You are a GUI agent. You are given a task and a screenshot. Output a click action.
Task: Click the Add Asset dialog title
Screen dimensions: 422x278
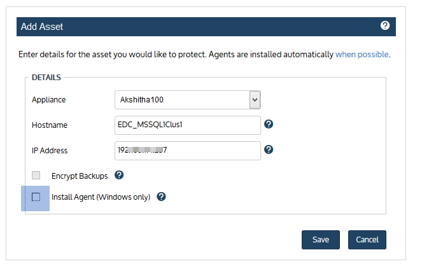click(42, 27)
